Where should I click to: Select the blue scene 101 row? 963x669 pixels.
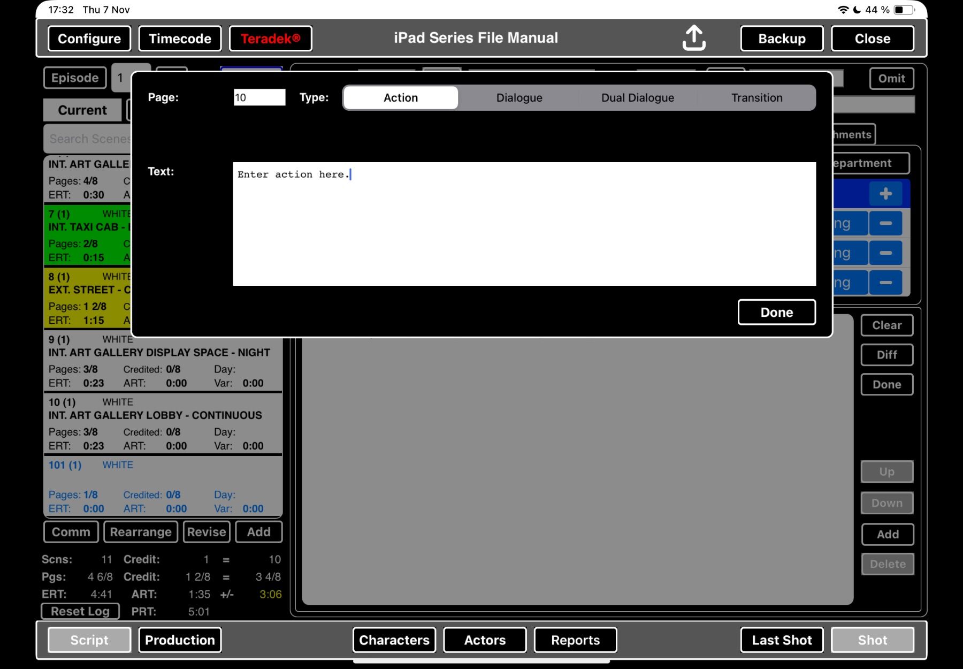click(x=163, y=486)
